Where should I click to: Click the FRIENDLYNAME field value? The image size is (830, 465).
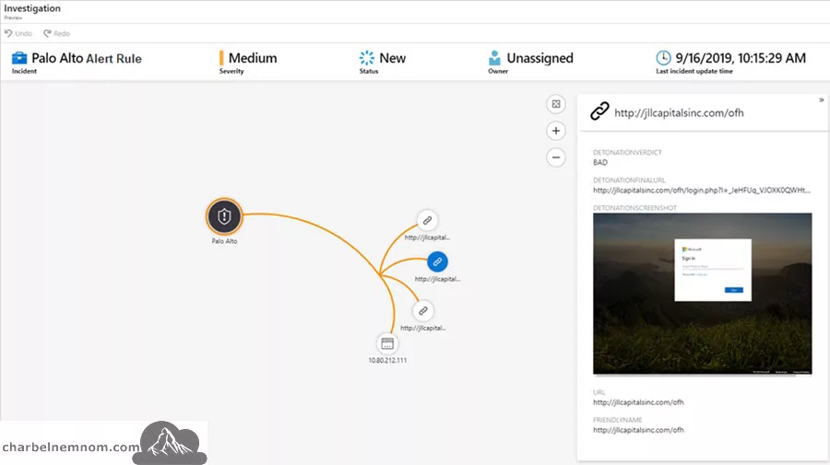coord(638,430)
